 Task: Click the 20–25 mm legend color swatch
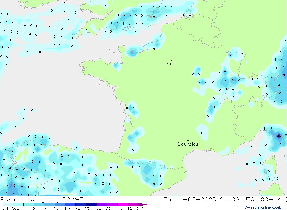pyautogui.click(x=81, y=204)
